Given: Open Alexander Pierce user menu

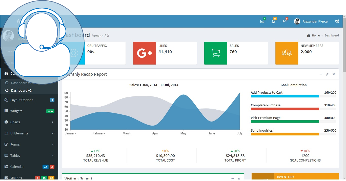Looking at the screenshot, I should 311,21.
